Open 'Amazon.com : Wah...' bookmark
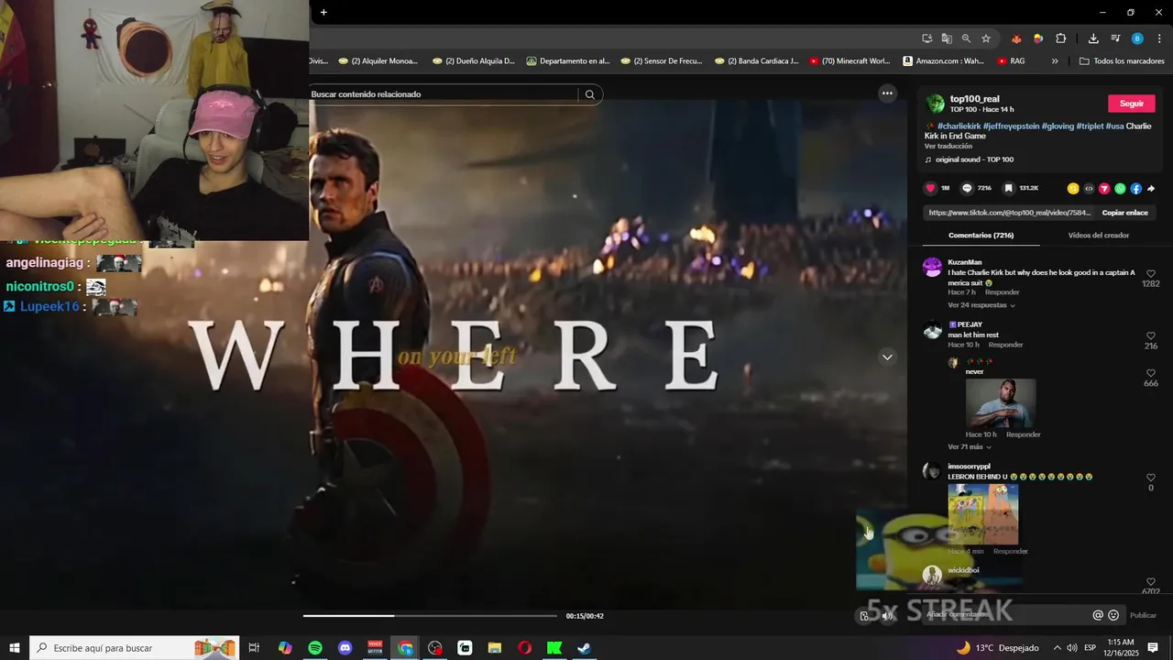Image resolution: width=1173 pixels, height=660 pixels. coord(943,61)
